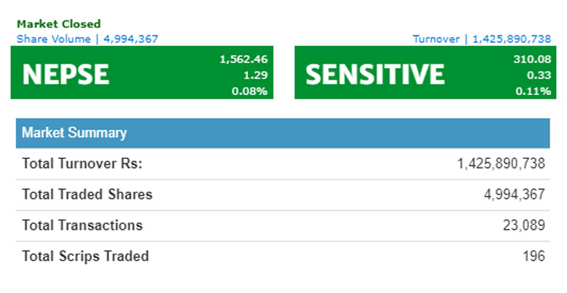Click the transactions value 23,089
Screen dimensions: 567x293
pyautogui.click(x=526, y=226)
